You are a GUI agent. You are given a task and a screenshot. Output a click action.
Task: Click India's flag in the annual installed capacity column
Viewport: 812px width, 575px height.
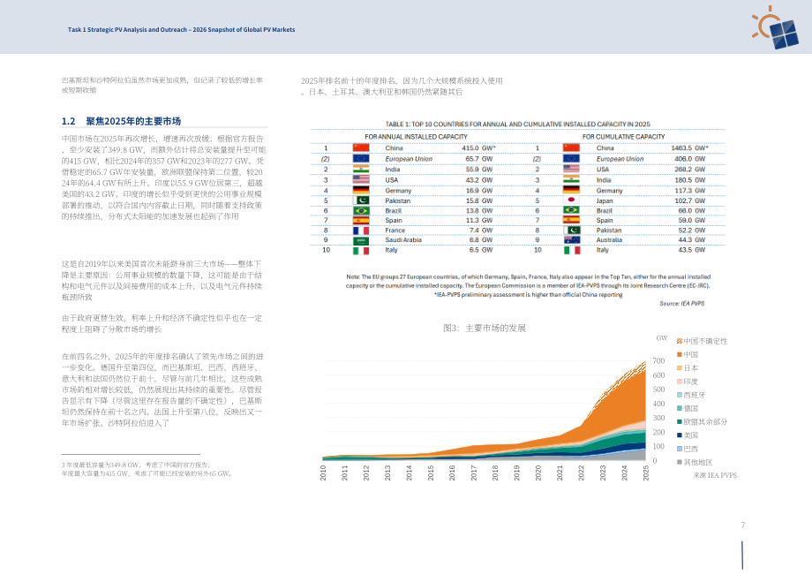pos(361,170)
